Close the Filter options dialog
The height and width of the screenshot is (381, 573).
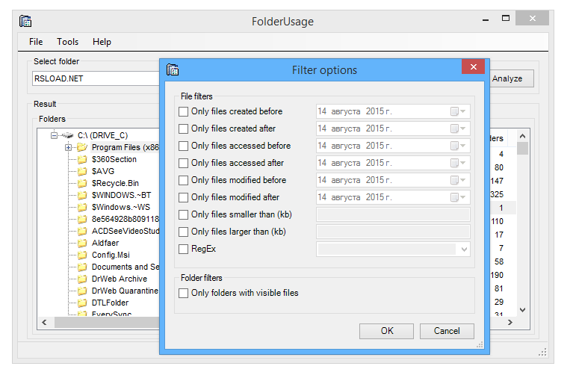pyautogui.click(x=473, y=66)
